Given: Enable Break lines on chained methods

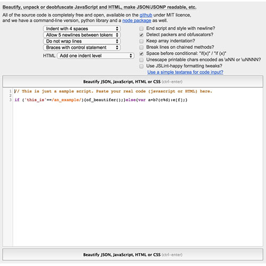Looking at the screenshot, I should [142, 47].
